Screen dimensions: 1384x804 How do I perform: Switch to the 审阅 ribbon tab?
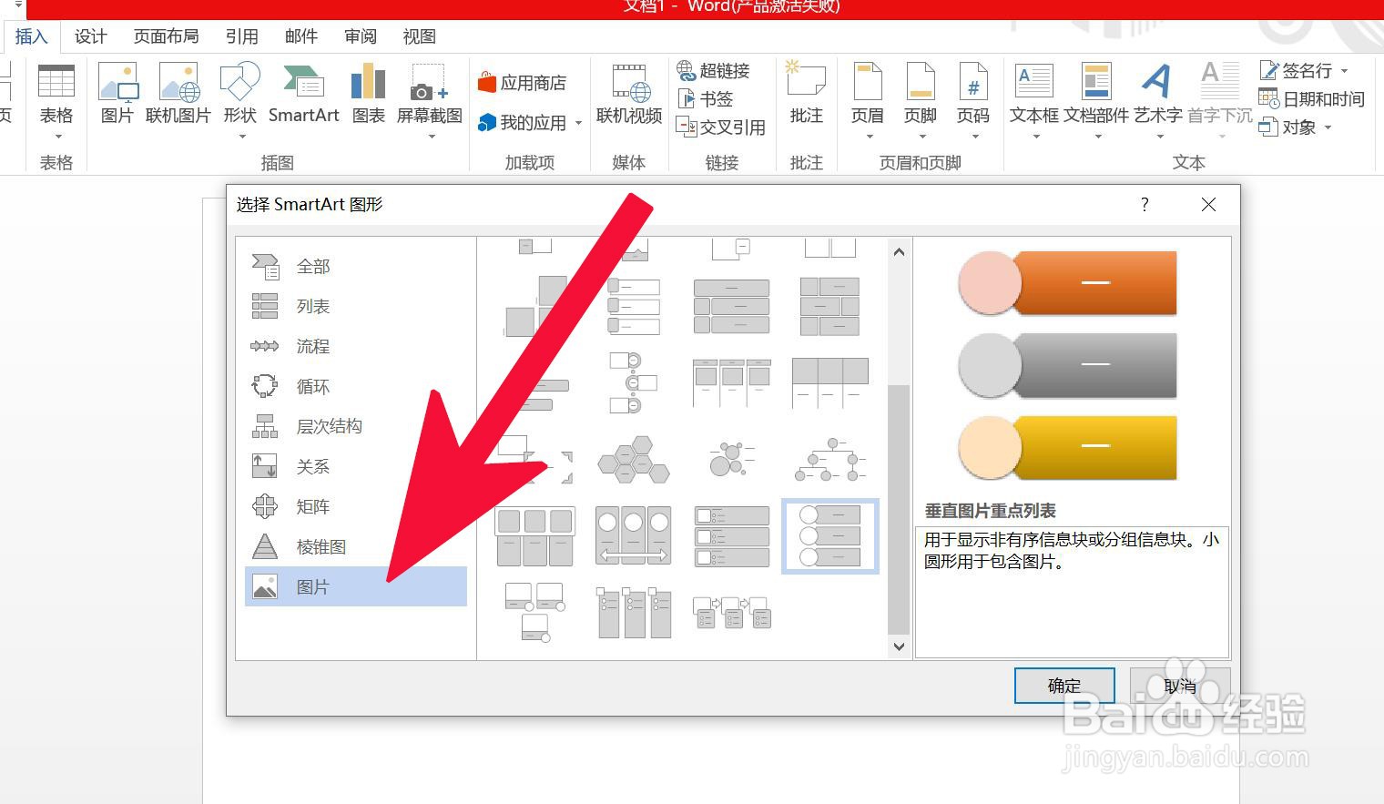[x=361, y=36]
